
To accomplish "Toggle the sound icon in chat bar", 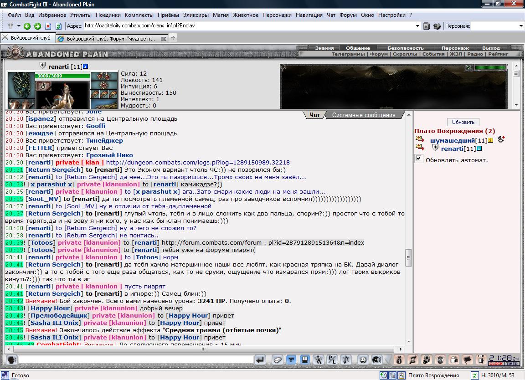I will click(345, 360).
